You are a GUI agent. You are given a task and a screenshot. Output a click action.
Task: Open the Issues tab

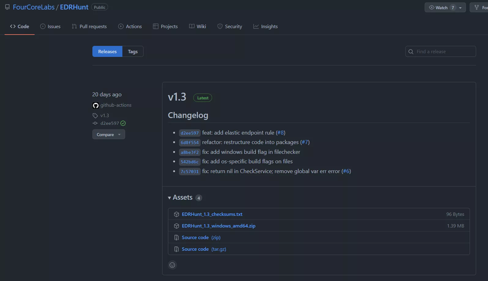pyautogui.click(x=50, y=27)
